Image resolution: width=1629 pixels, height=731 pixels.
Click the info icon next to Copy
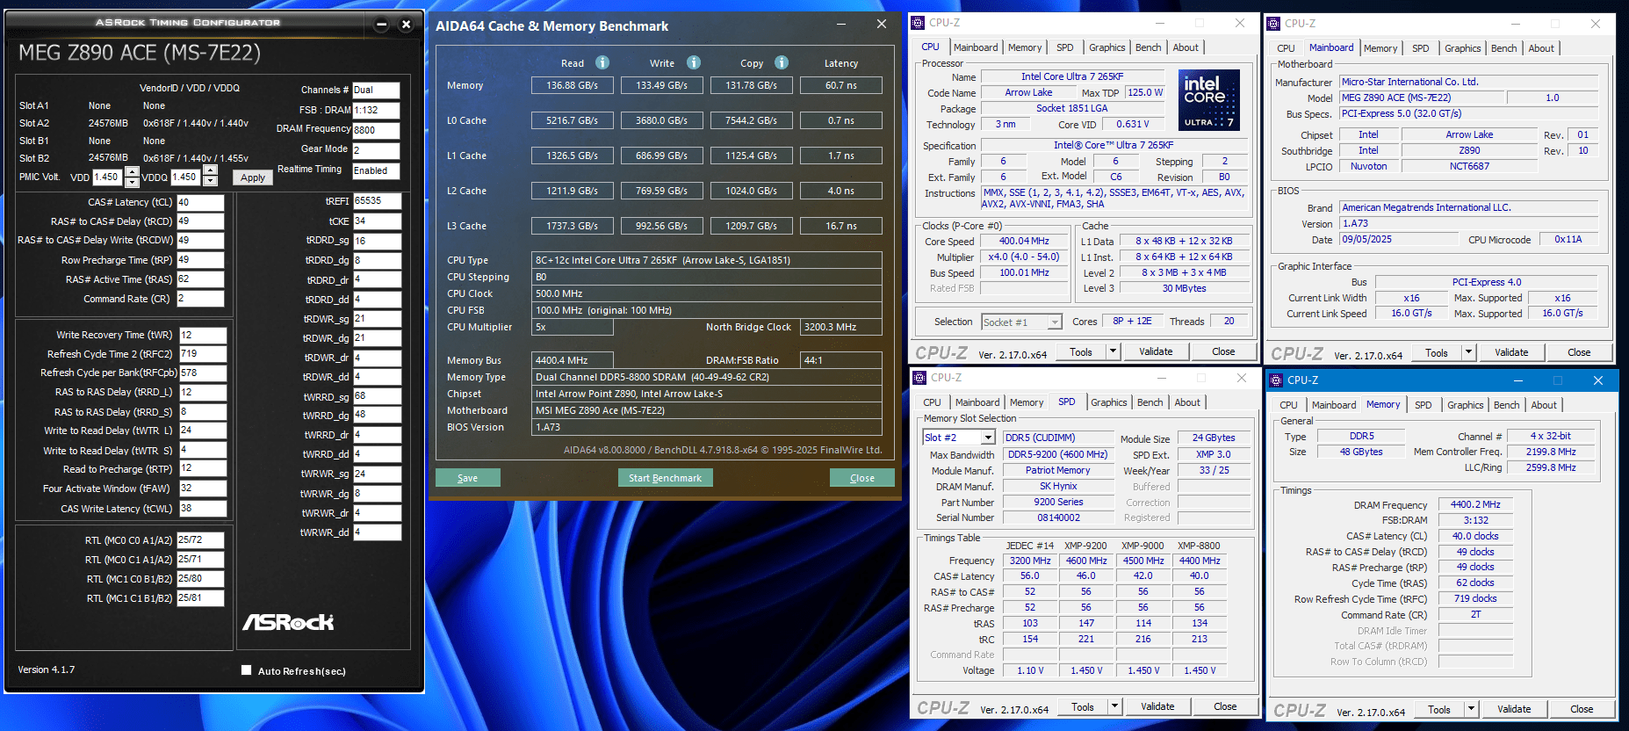coord(782,62)
